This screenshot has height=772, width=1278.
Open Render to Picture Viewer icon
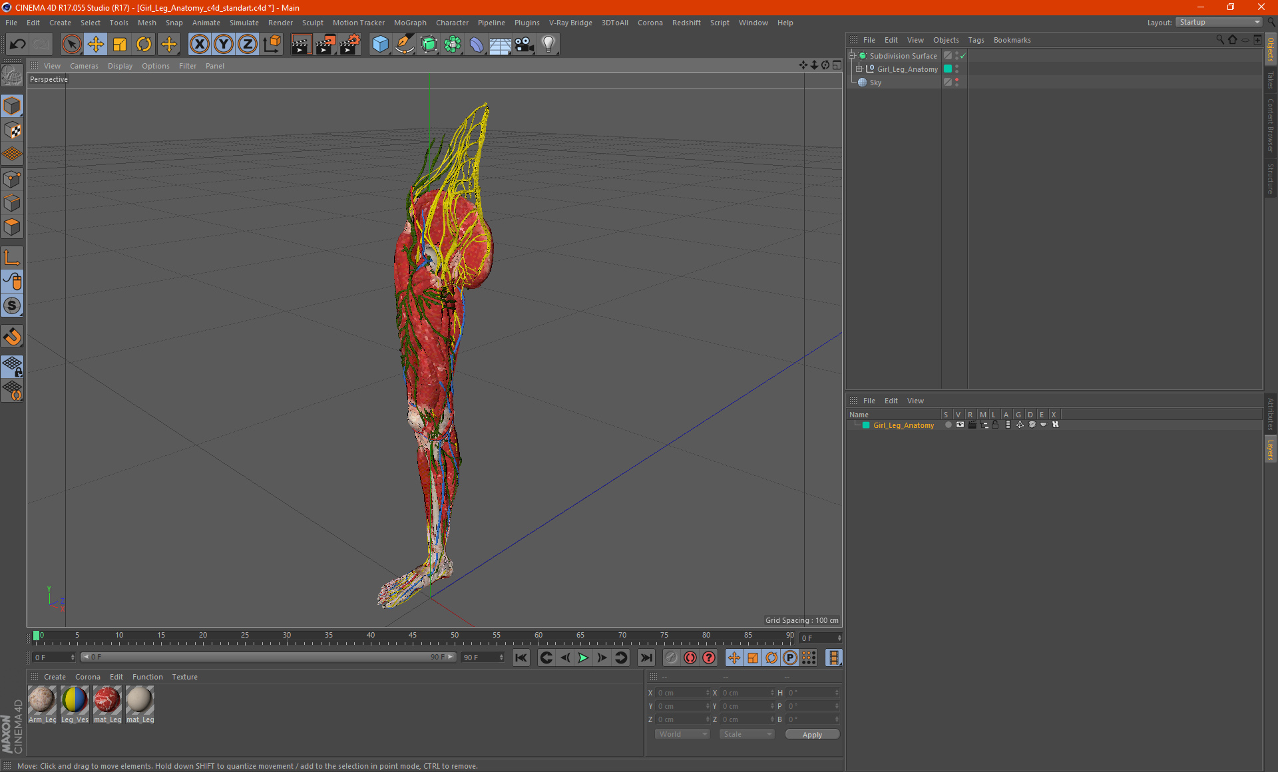[x=325, y=45]
